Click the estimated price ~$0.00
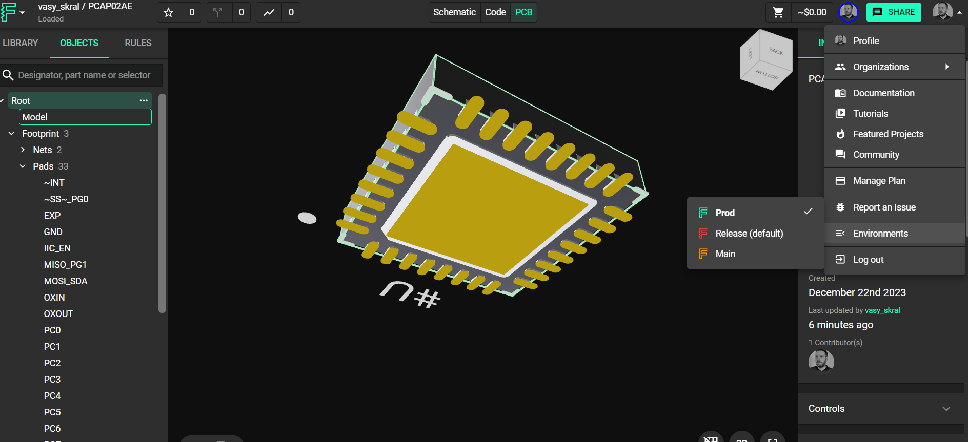 pos(812,12)
